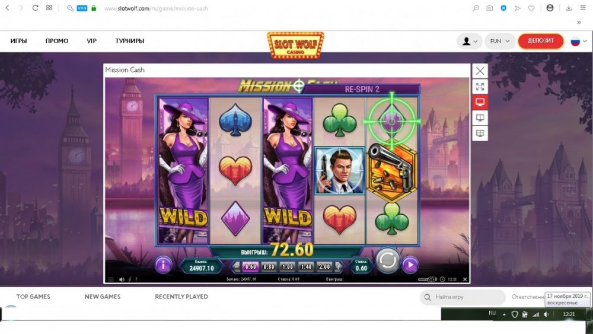The width and height of the screenshot is (593, 334).
Task: Open the game help question mark
Action: pos(136,279)
